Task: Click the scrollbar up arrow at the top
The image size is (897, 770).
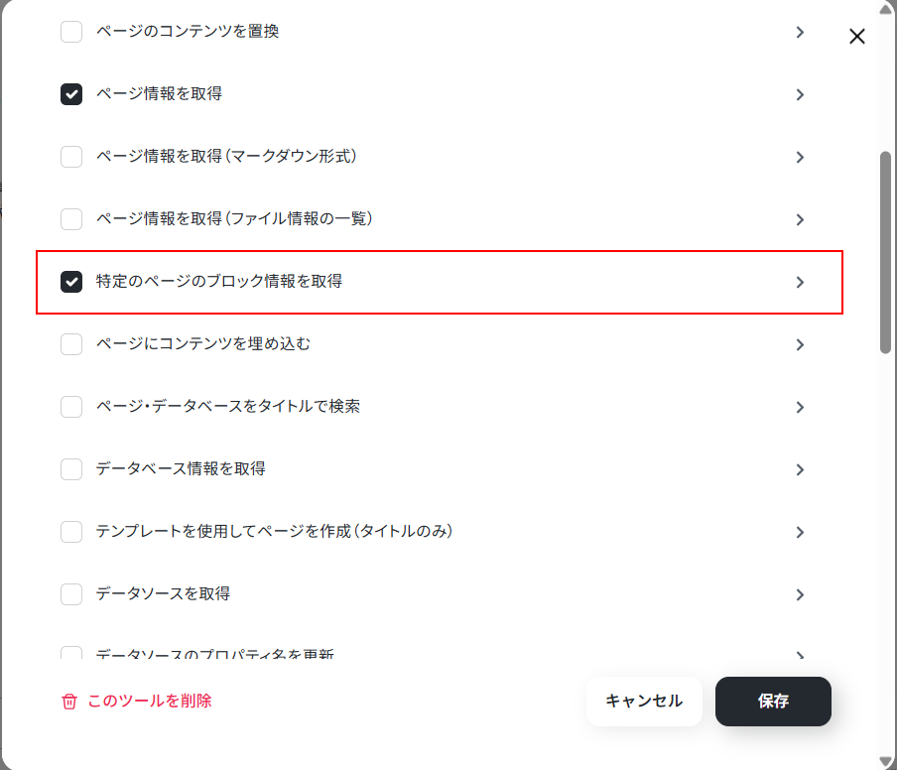Action: 885,7
